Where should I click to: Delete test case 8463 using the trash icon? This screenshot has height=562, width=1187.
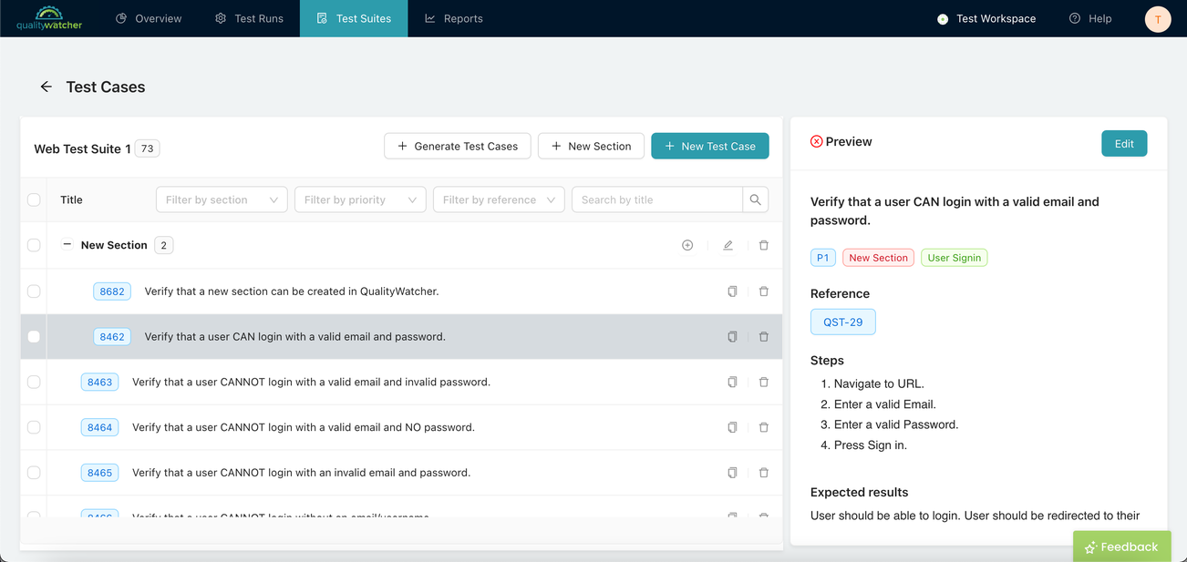coord(764,383)
